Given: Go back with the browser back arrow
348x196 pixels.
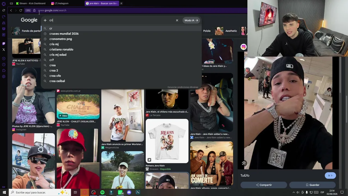Looking at the screenshot, I should point(11,10).
